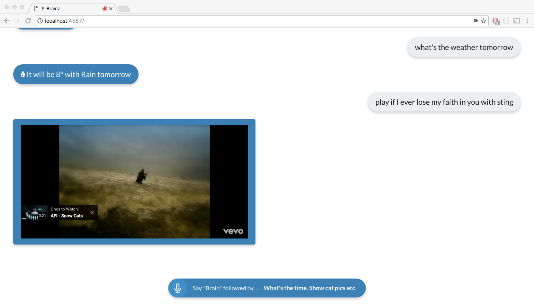Select the P-Brainz tab
Viewport: 534px width, 305px height.
tap(72, 8)
